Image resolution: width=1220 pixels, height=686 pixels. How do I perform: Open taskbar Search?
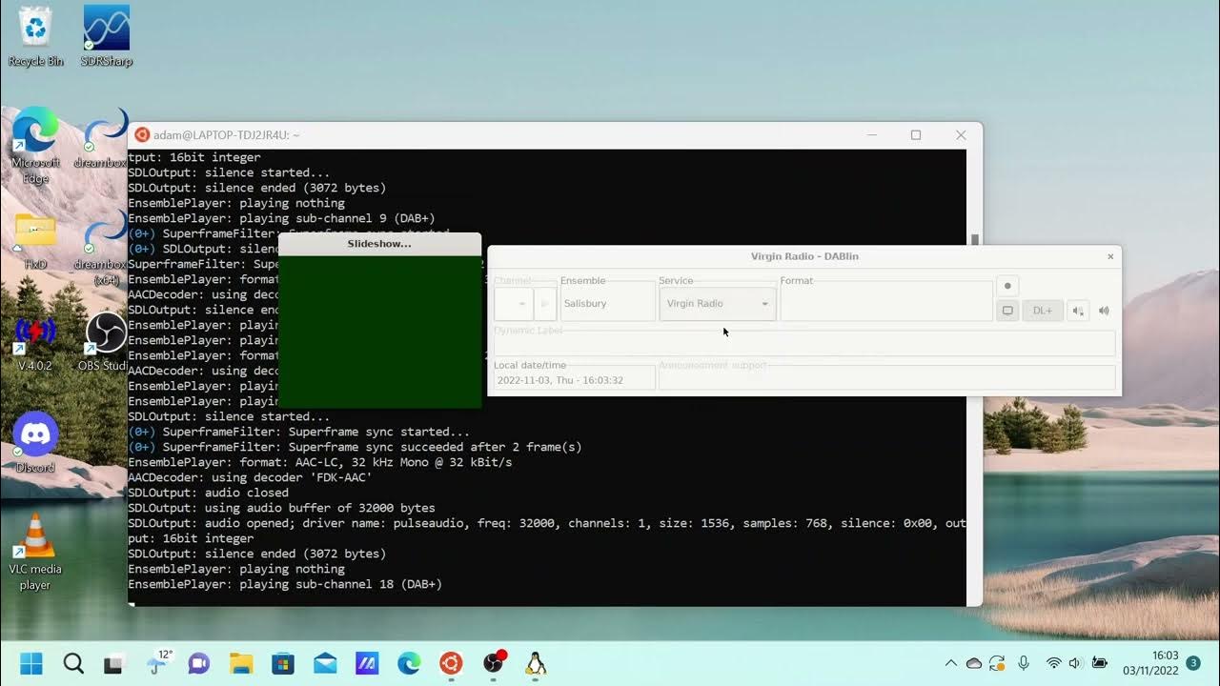pyautogui.click(x=73, y=663)
